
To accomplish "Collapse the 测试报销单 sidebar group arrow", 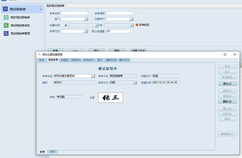I will pyautogui.click(x=41, y=9).
